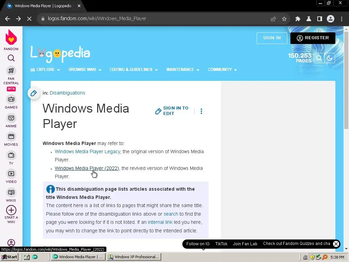Expand the Explore menu
The height and width of the screenshot is (262, 349).
pyautogui.click(x=45, y=70)
